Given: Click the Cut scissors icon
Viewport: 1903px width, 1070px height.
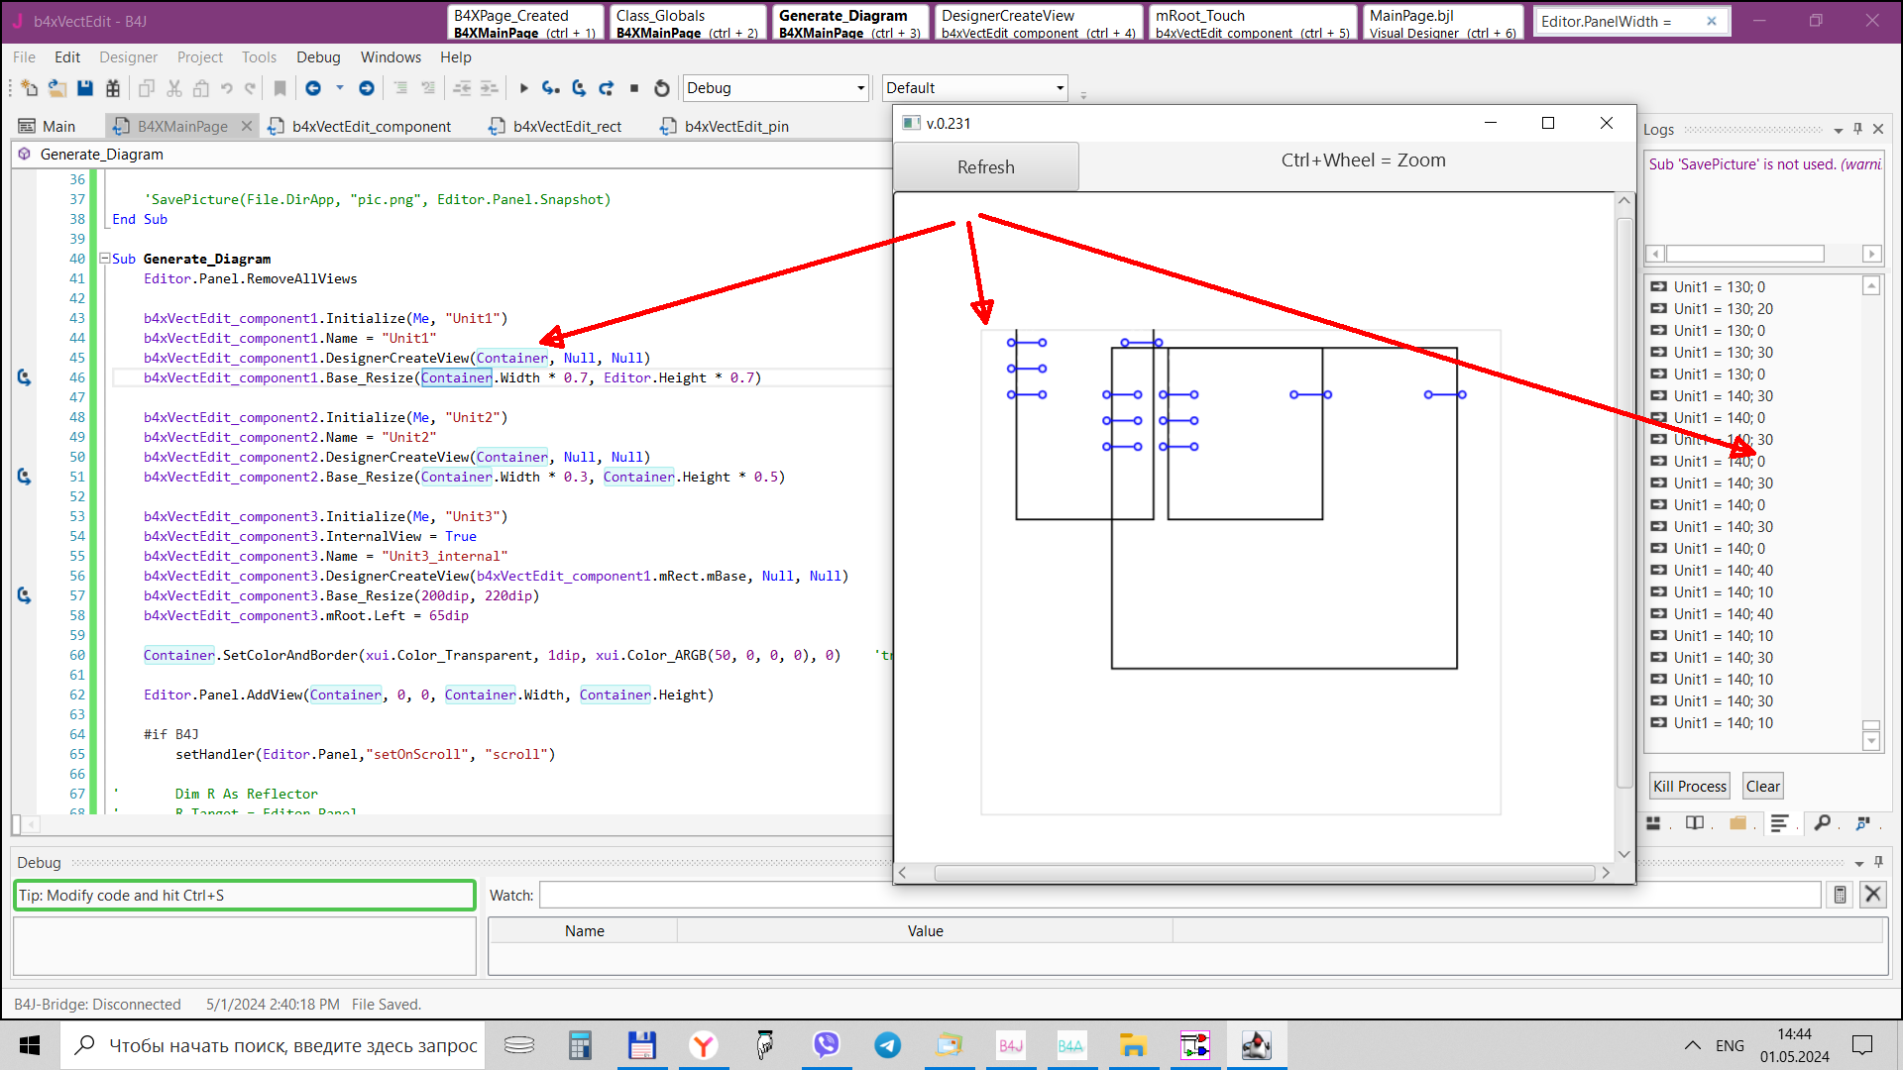Looking at the screenshot, I should (x=173, y=88).
